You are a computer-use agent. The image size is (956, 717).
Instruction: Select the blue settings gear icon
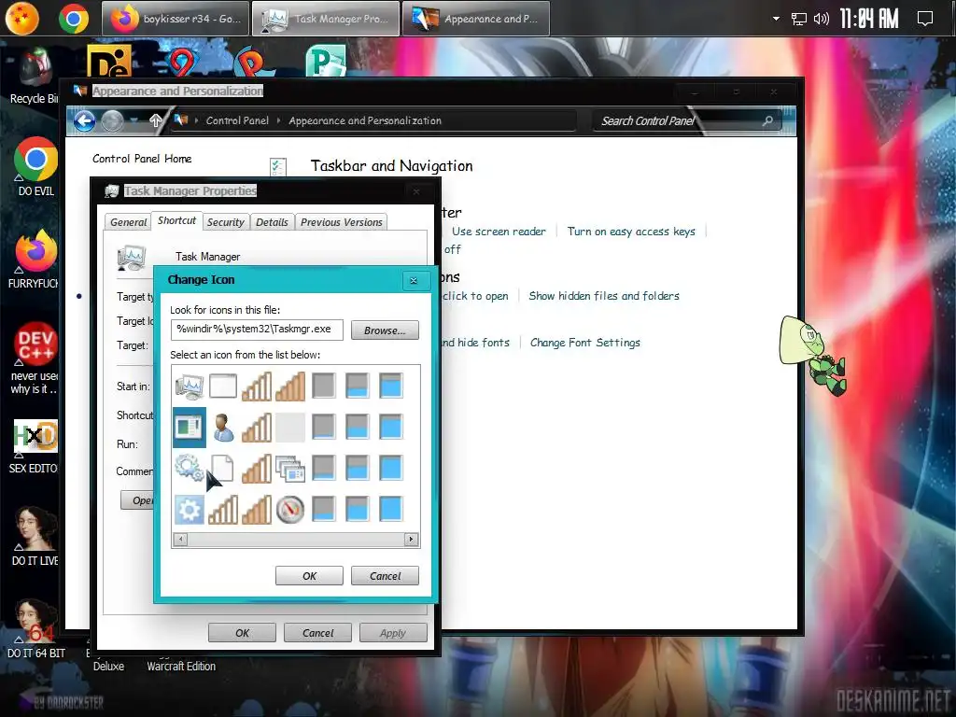[189, 509]
